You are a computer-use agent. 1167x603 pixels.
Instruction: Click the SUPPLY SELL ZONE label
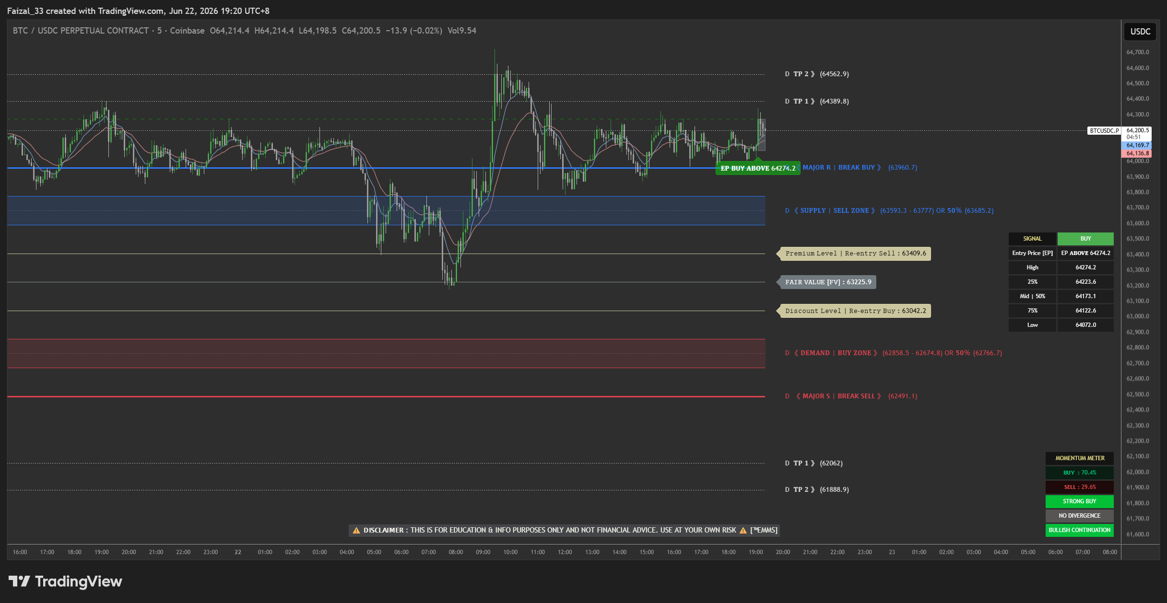(889, 211)
